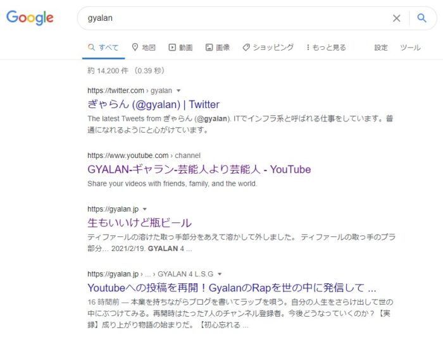The image size is (443, 342).
Task: Click the 動画 play icon
Action: tap(172, 47)
